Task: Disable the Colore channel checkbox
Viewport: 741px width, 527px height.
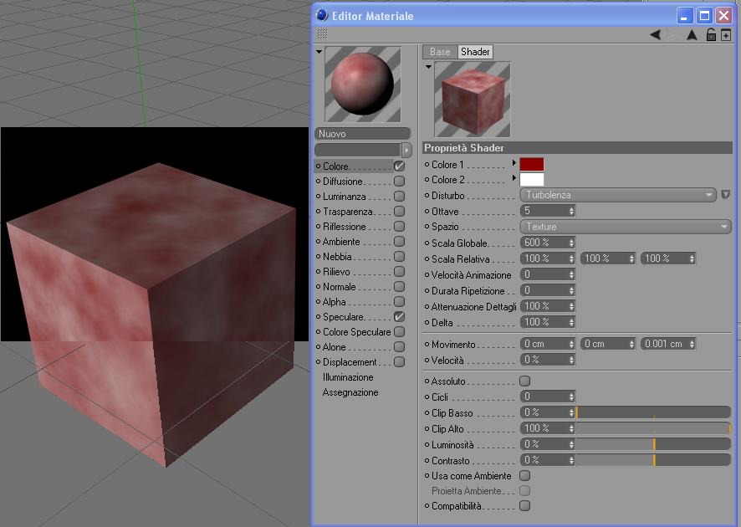Action: point(399,166)
